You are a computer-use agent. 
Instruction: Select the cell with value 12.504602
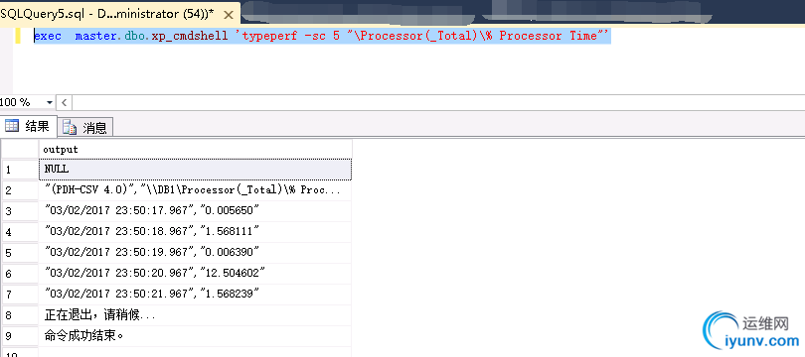click(196, 274)
